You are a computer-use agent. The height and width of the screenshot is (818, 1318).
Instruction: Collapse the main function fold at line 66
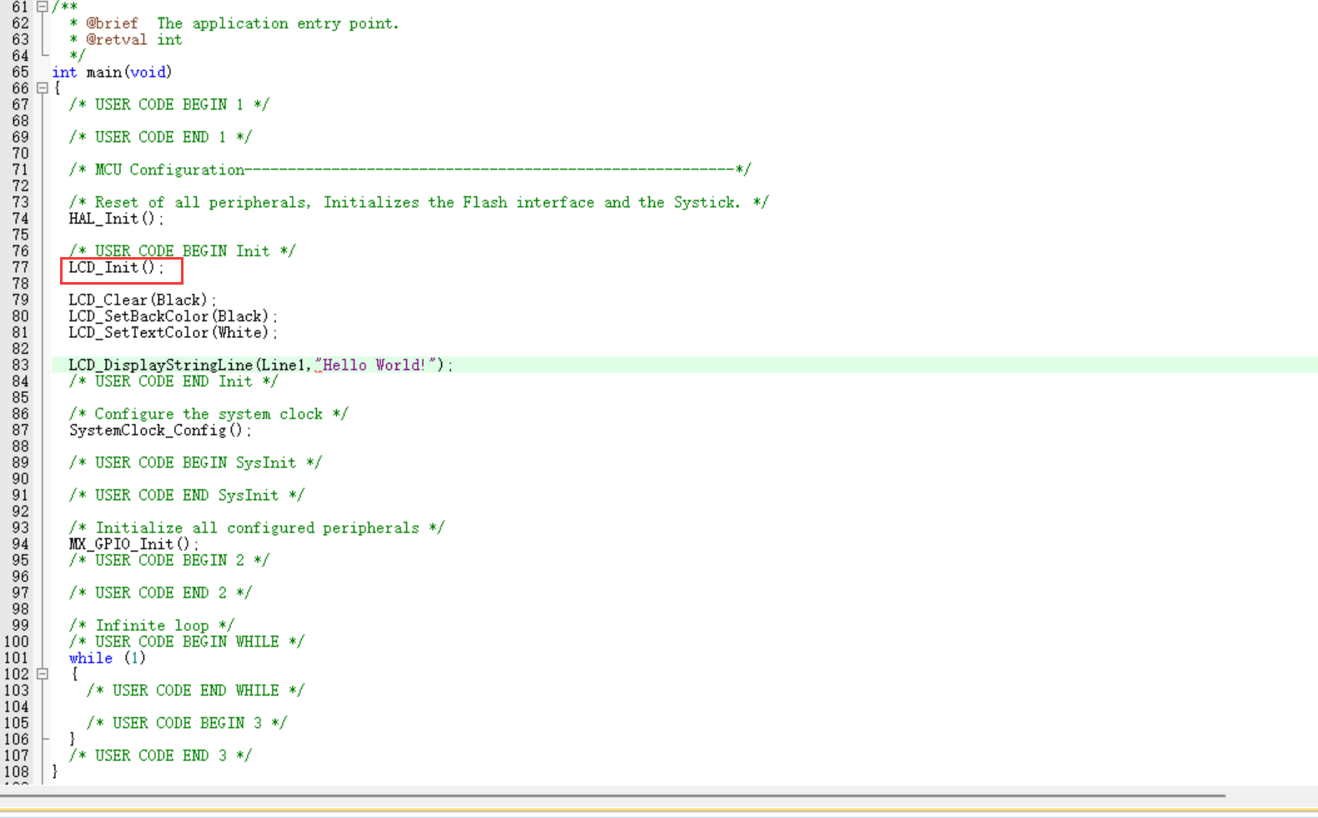(x=42, y=88)
